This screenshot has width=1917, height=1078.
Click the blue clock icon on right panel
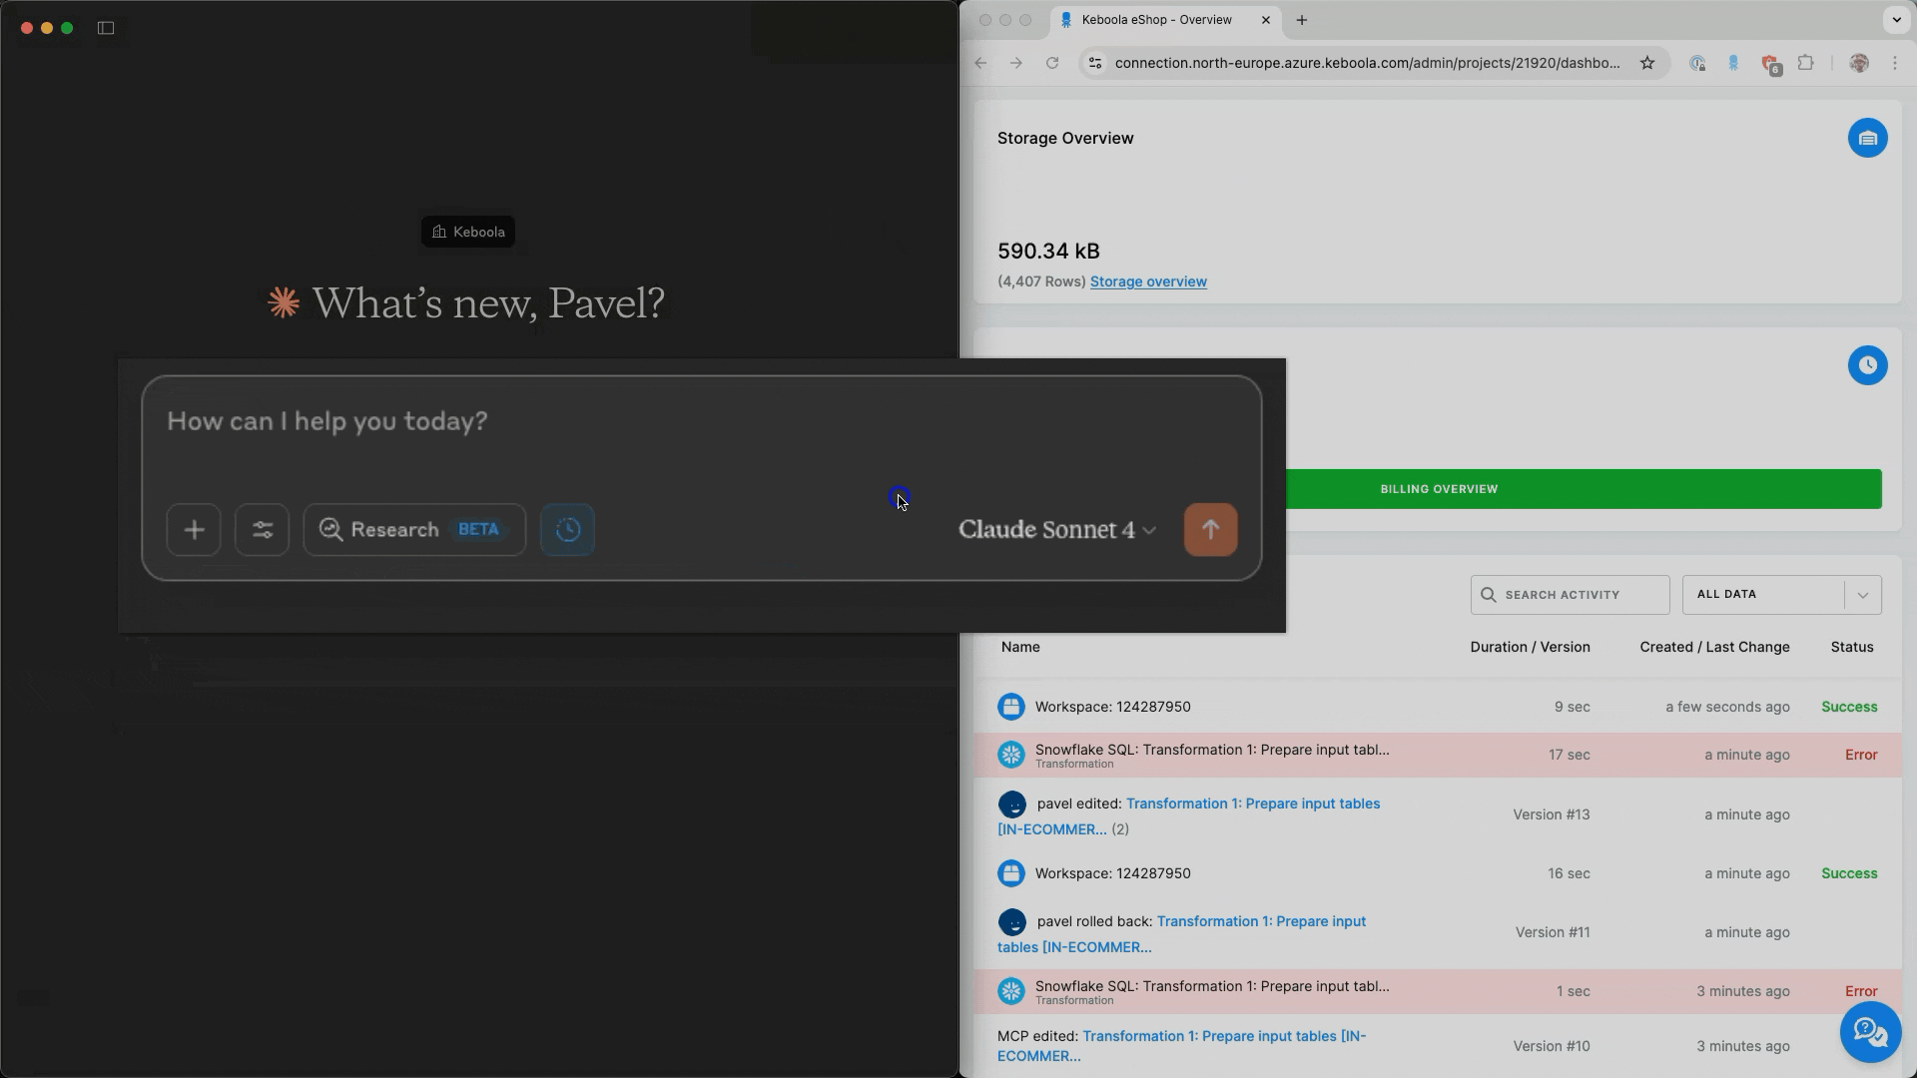(x=1867, y=365)
